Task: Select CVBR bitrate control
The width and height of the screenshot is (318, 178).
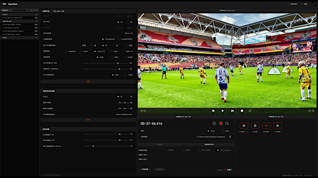Action: point(125,57)
